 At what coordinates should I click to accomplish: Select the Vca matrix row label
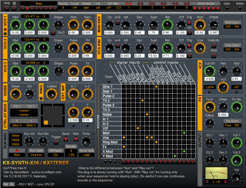tap(111, 138)
